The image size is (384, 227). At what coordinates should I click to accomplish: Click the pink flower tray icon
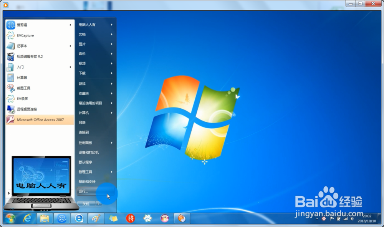(324, 219)
